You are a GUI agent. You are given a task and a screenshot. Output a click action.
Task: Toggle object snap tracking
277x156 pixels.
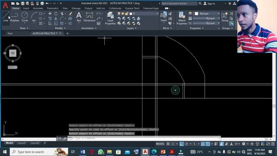[x=203, y=144]
